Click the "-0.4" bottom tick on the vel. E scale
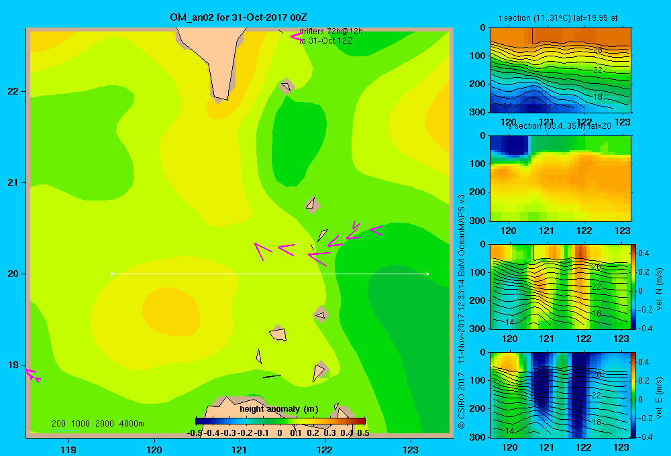 pyautogui.click(x=645, y=437)
